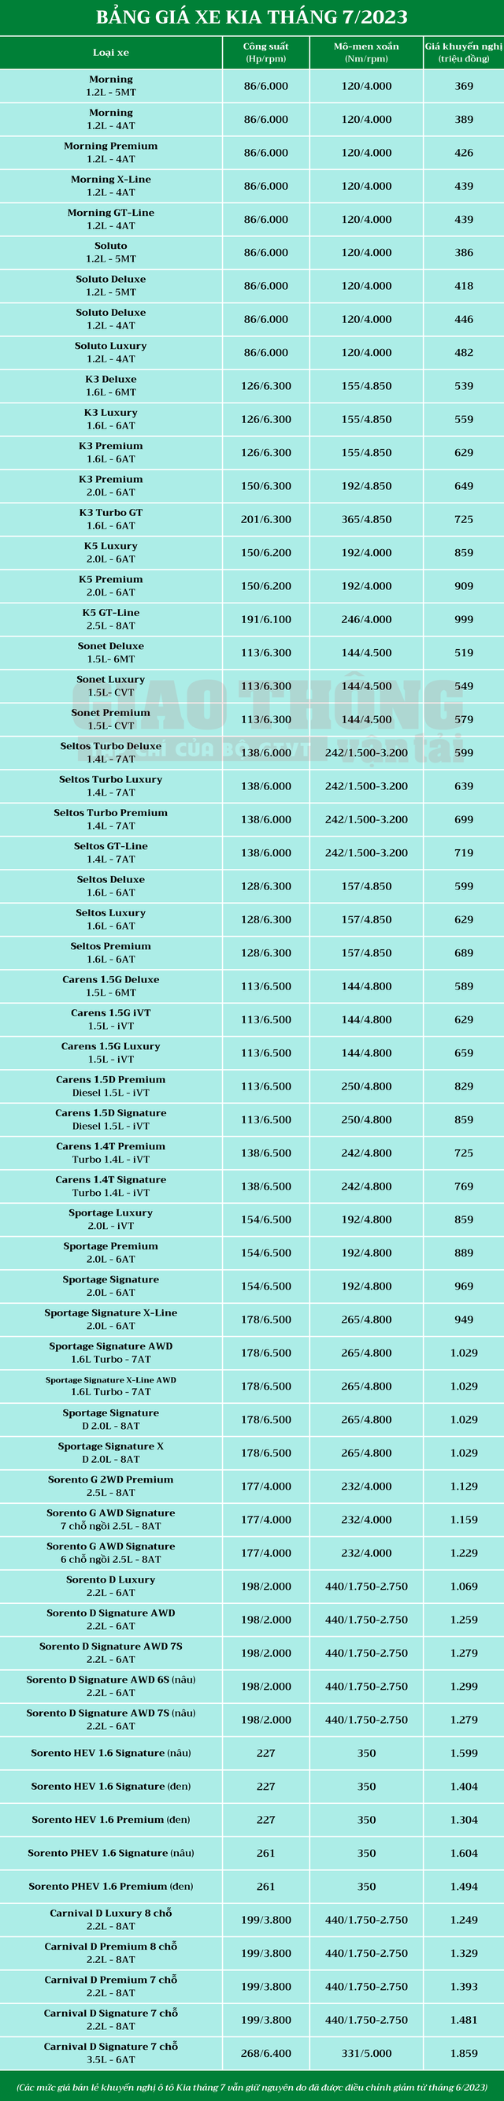Select the 1.599 price for Sorento HEV Signature
This screenshot has height=2101, width=504.
(x=463, y=1753)
